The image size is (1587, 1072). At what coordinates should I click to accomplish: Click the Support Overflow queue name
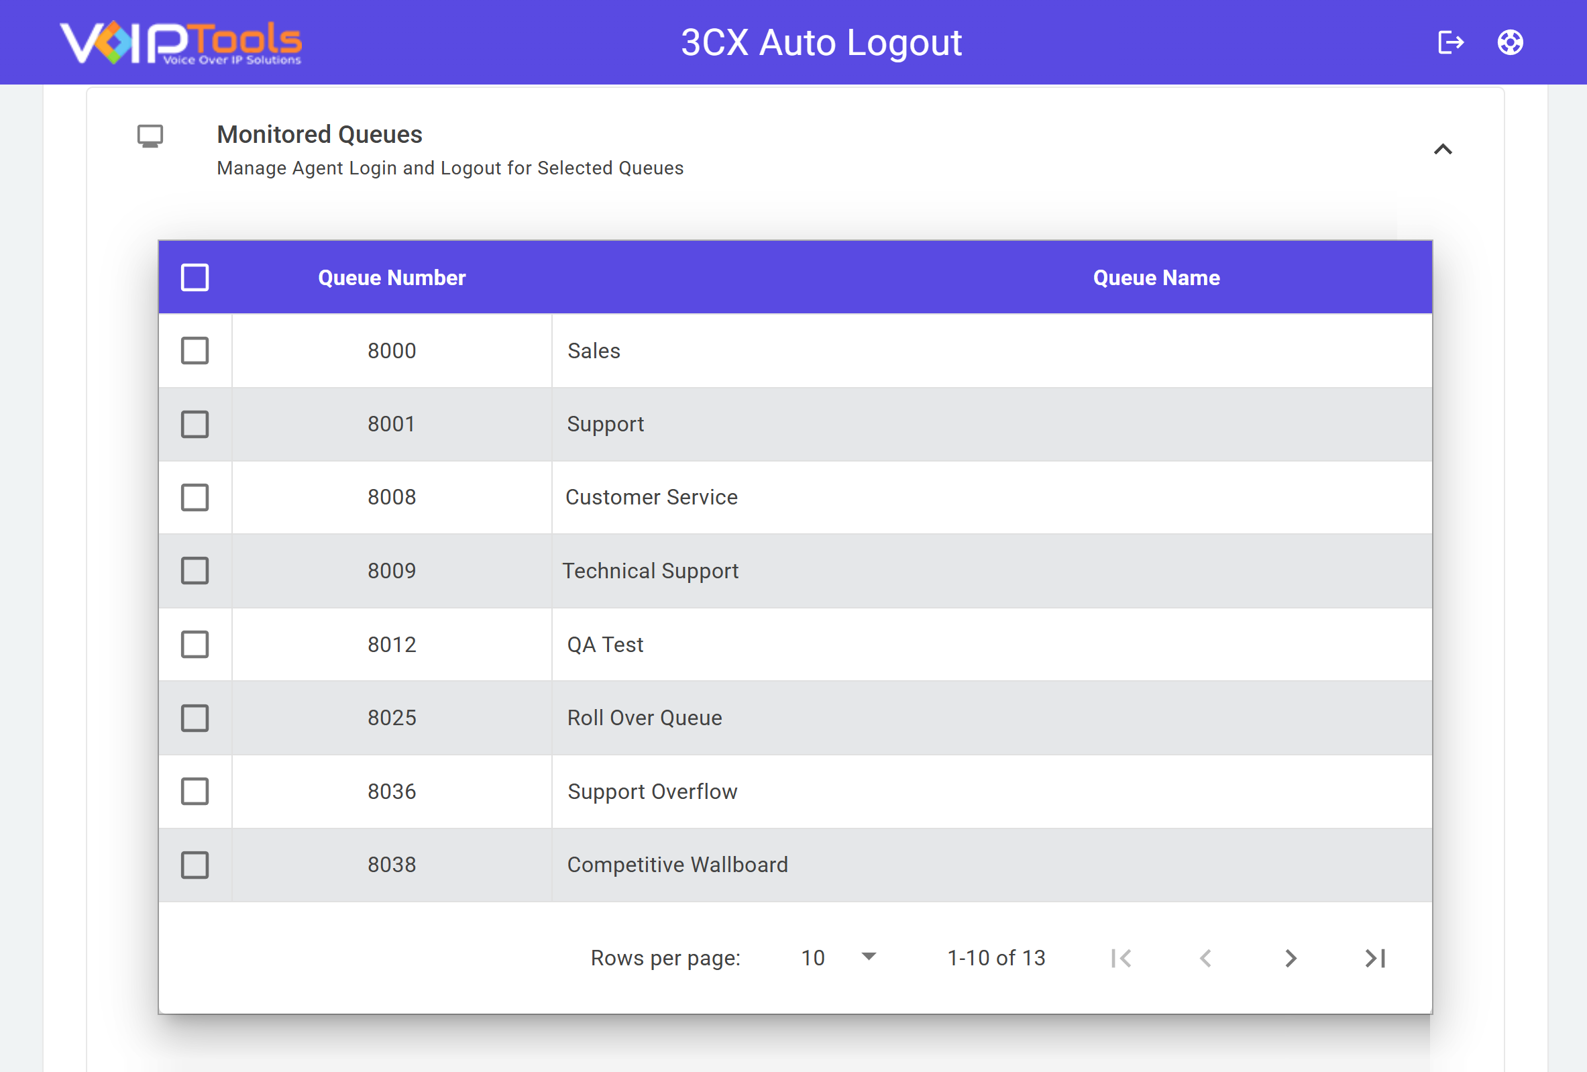coord(652,792)
